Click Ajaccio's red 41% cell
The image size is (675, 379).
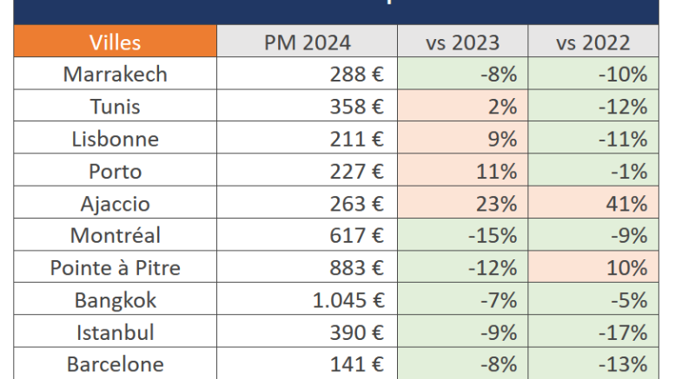593,204
